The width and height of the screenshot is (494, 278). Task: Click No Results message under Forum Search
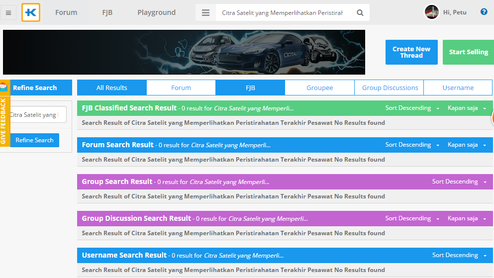click(x=233, y=160)
